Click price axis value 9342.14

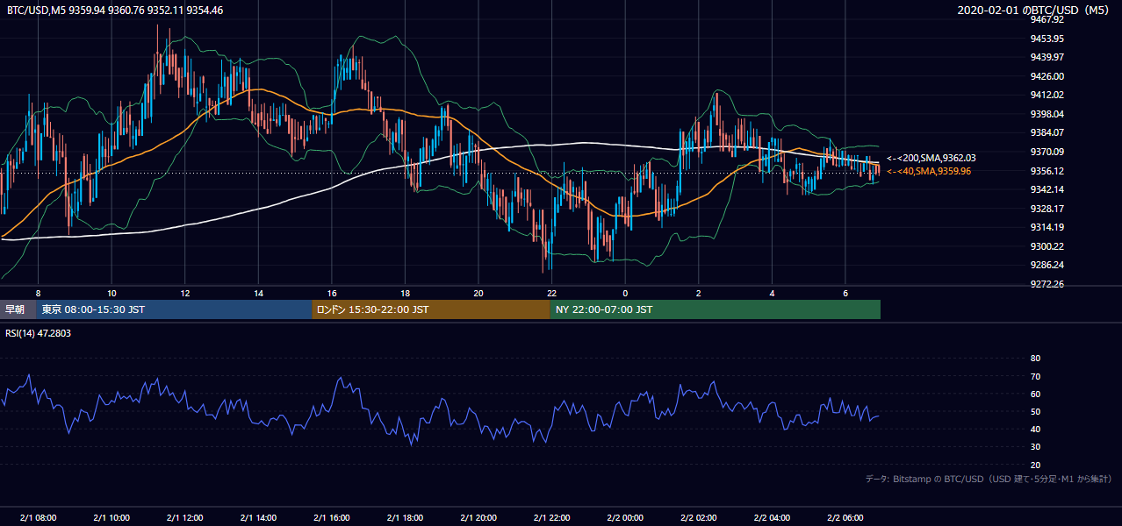pyautogui.click(x=1047, y=189)
